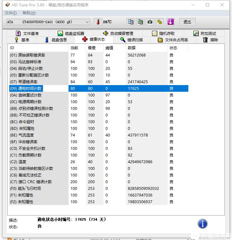Select the (F0) 磁头飞行时间 row

(x=99, y=189)
